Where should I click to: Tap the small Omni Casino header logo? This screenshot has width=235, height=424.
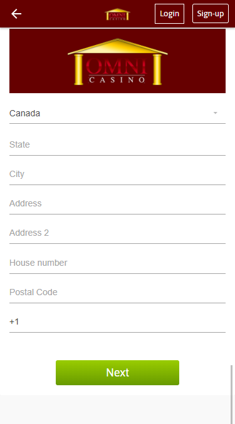[x=117, y=14]
